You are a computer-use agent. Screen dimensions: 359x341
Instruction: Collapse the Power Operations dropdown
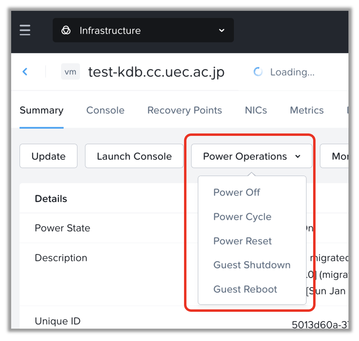pyautogui.click(x=251, y=156)
